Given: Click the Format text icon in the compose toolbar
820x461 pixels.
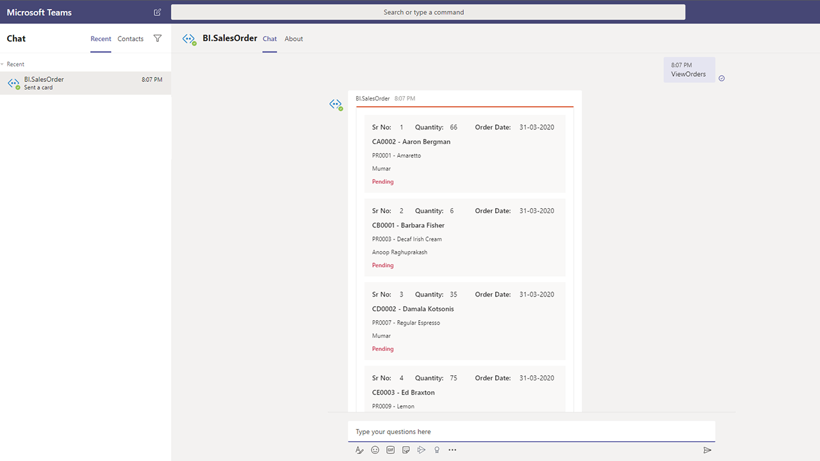Looking at the screenshot, I should pos(359,450).
